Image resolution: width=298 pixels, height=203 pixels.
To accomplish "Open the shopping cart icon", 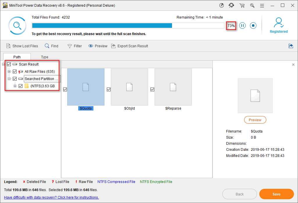I will point(242,6).
